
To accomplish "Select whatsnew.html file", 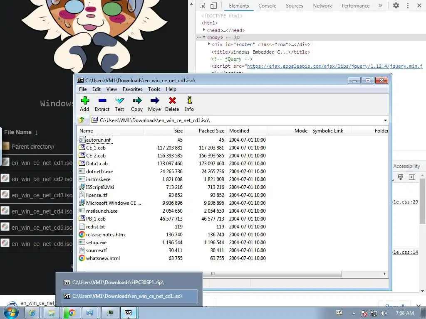I will pos(103,258).
